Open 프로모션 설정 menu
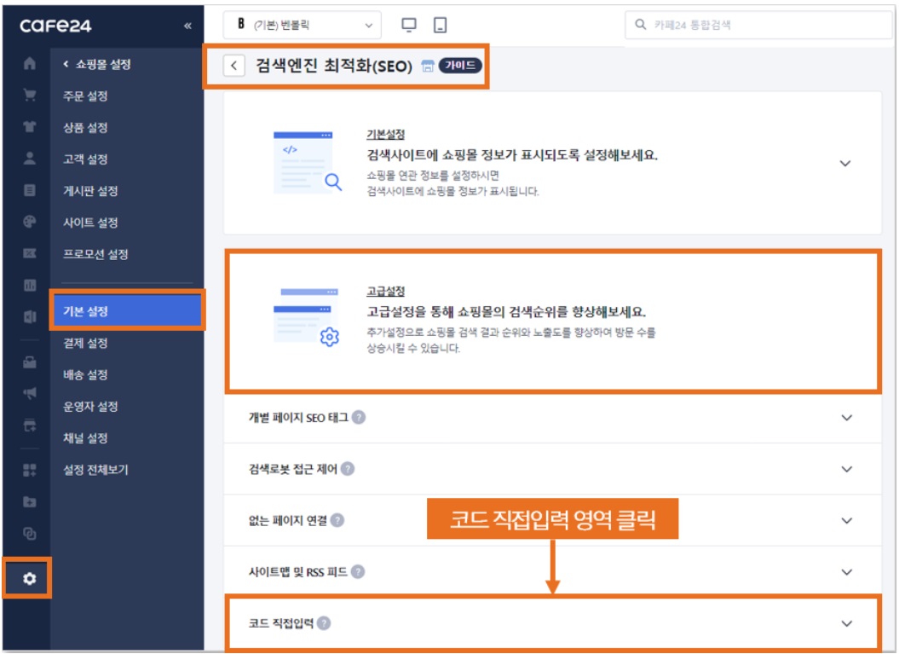This screenshot has height=654, width=899. (95, 253)
